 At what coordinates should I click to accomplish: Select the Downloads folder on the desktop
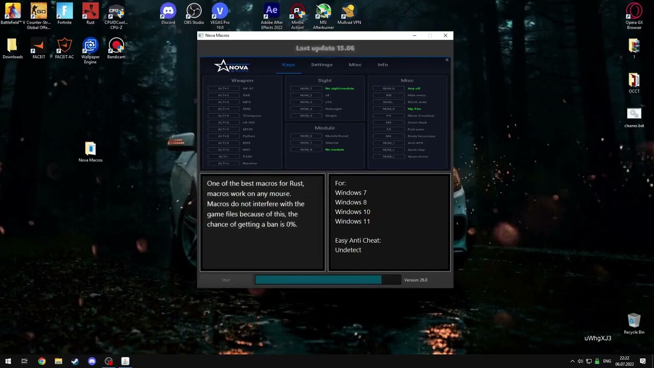(13, 50)
